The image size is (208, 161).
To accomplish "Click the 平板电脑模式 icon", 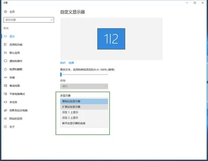I will pyautogui.click(x=6, y=94).
